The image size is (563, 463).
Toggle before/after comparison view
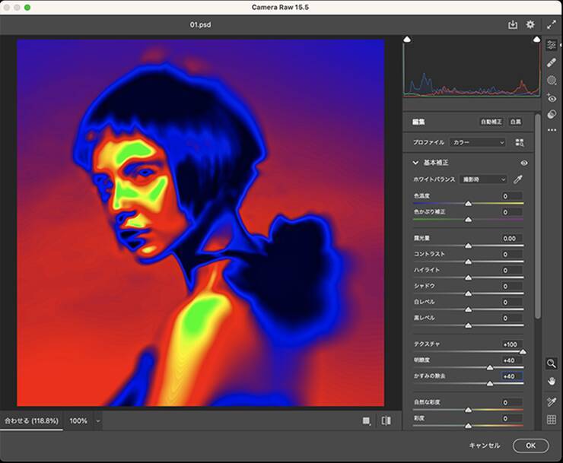coord(386,420)
